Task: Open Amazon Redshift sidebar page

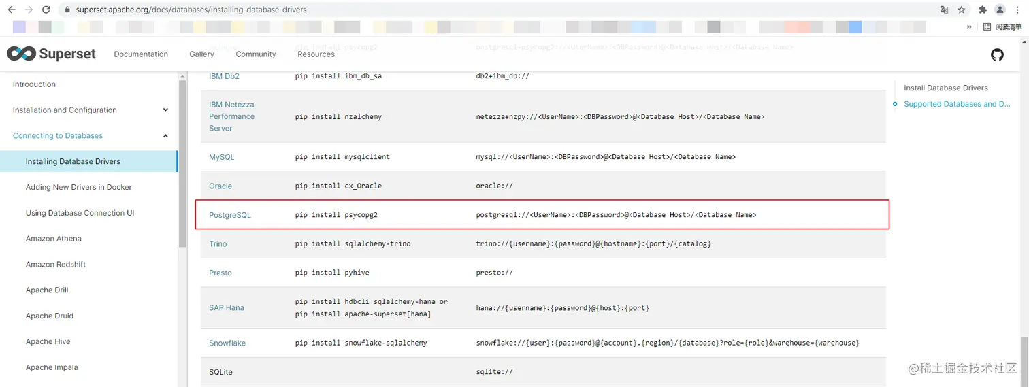Action: [56, 265]
